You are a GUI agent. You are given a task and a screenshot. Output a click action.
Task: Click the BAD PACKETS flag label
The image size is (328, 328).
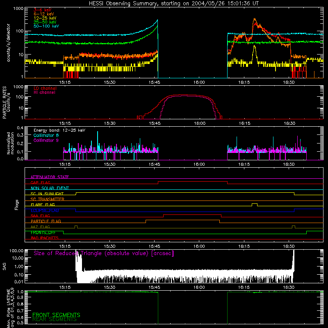45,238
